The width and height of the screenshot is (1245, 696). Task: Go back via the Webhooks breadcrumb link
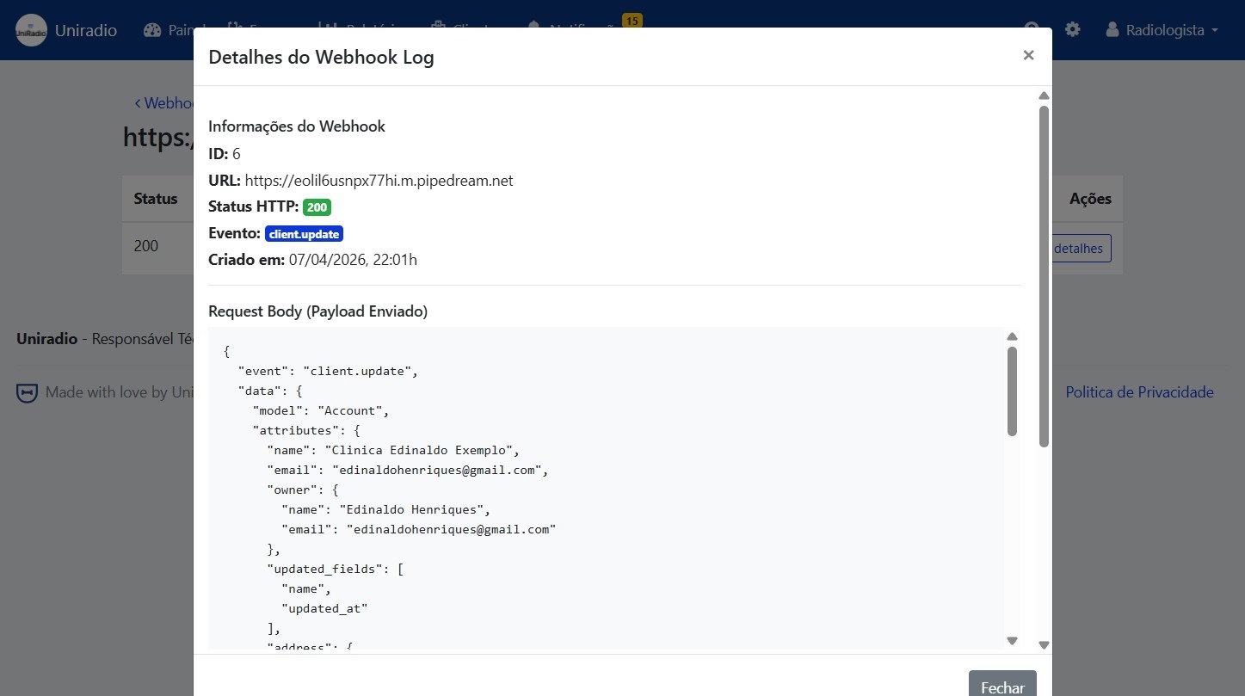(165, 103)
